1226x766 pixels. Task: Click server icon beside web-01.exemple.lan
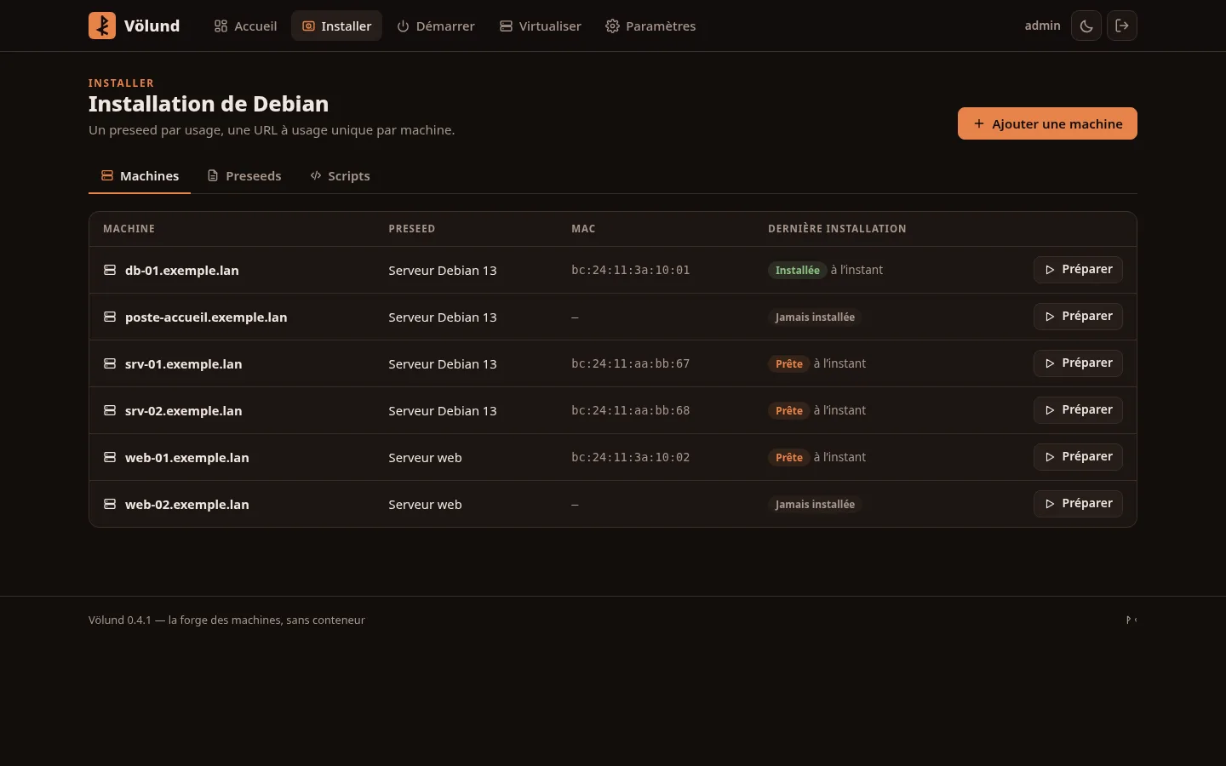click(110, 457)
